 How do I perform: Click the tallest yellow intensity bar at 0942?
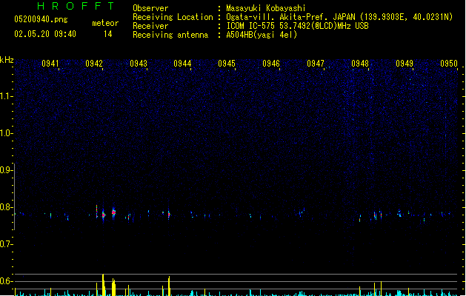point(103,285)
